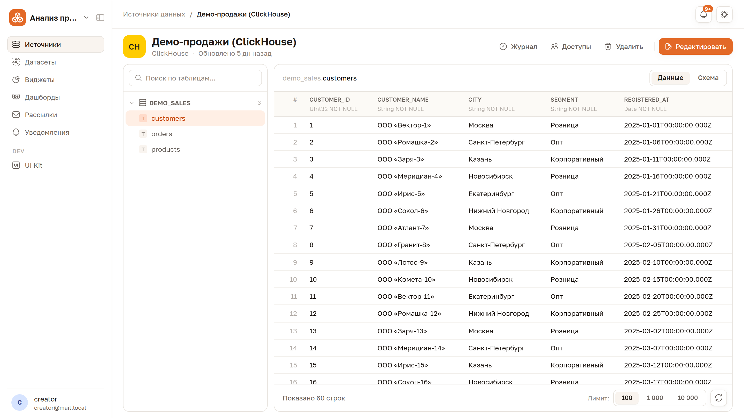Switch to the Данные tab
This screenshot has height=418, width=744.
click(670, 78)
